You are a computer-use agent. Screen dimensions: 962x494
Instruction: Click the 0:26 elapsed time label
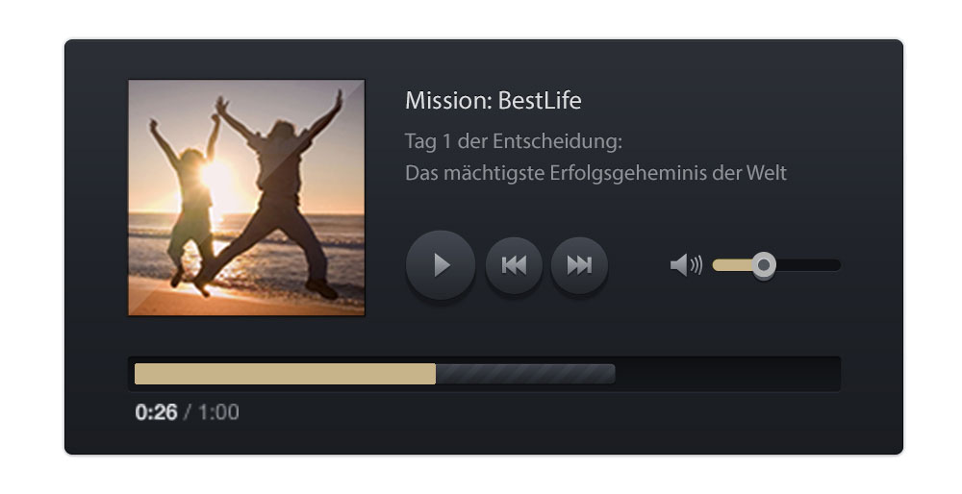click(x=157, y=412)
